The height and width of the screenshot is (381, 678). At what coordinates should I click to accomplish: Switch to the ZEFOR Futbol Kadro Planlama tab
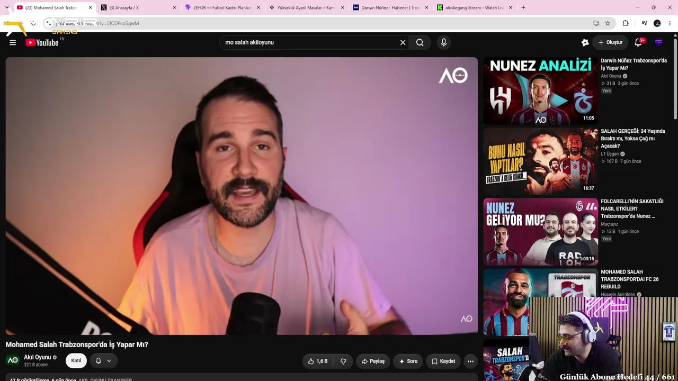click(223, 7)
